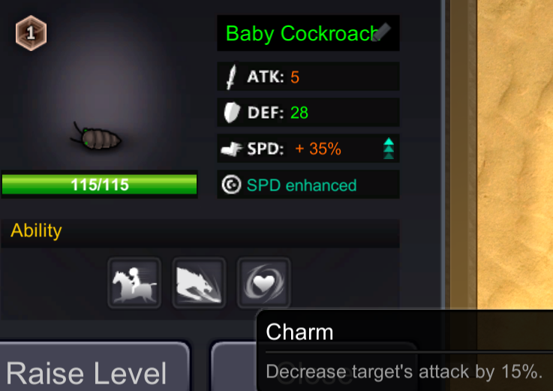Select the Charm heart ability icon

[264, 283]
